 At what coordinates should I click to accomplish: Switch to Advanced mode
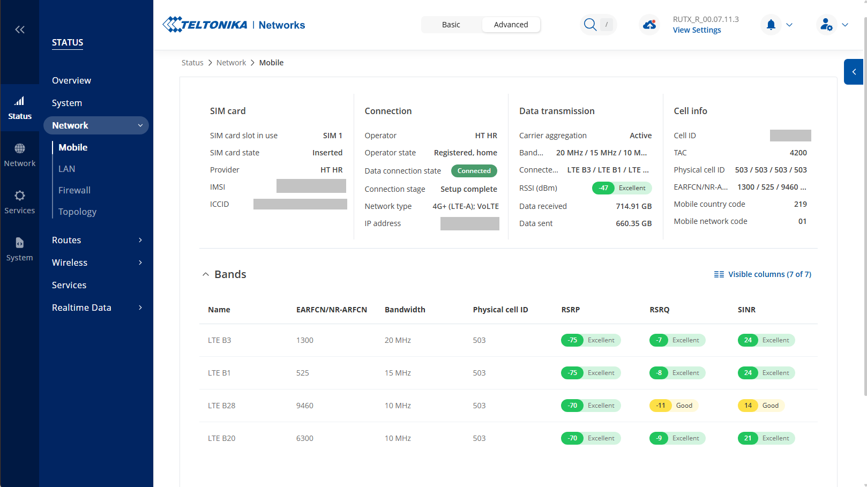click(511, 25)
